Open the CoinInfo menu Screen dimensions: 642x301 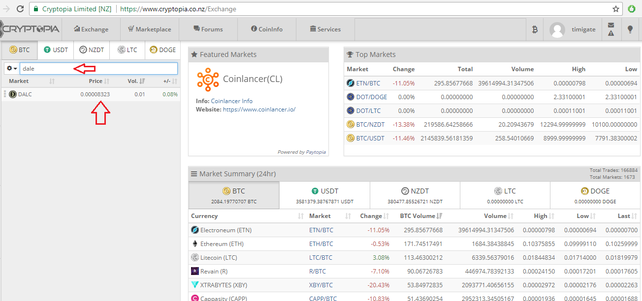[267, 29]
